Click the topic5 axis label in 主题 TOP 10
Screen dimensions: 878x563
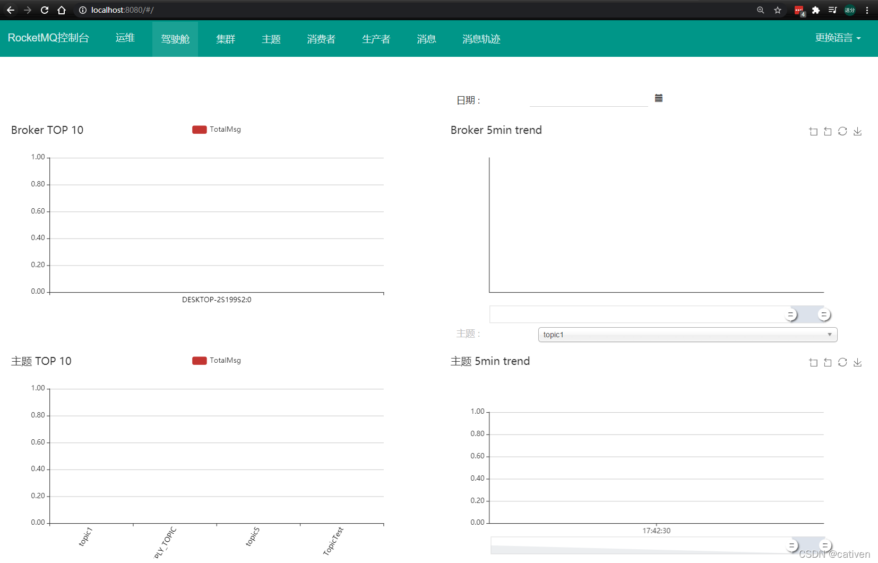(253, 536)
